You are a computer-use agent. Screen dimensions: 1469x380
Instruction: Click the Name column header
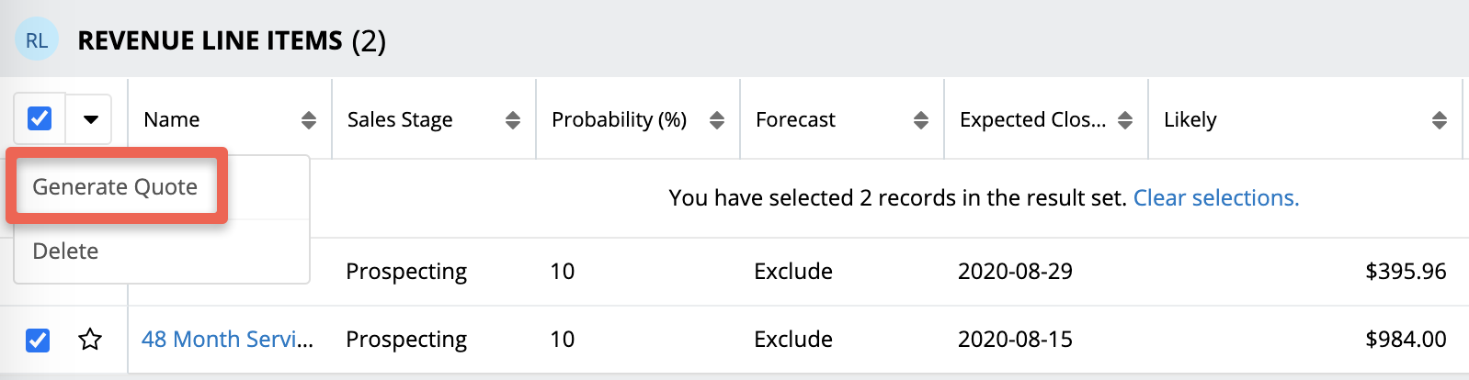tap(172, 120)
